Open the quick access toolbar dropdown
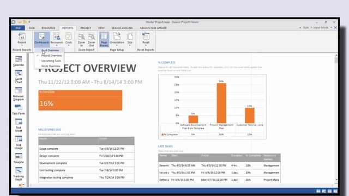 [x=29, y=22]
